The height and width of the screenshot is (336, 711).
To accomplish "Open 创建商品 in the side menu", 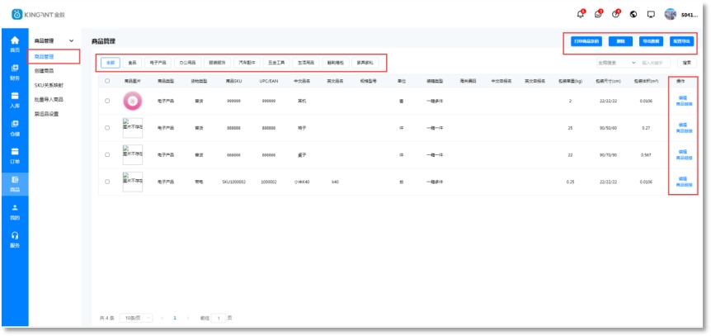I will point(45,70).
